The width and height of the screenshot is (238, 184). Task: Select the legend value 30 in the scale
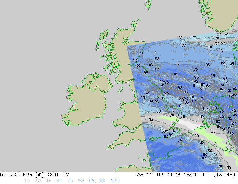[x=38, y=181]
